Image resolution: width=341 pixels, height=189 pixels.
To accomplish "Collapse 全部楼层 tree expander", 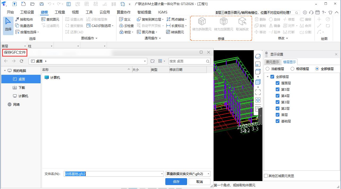I will (268, 77).
